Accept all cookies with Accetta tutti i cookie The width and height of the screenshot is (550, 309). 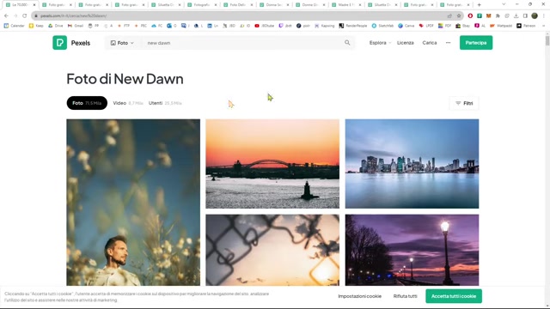coord(454,296)
